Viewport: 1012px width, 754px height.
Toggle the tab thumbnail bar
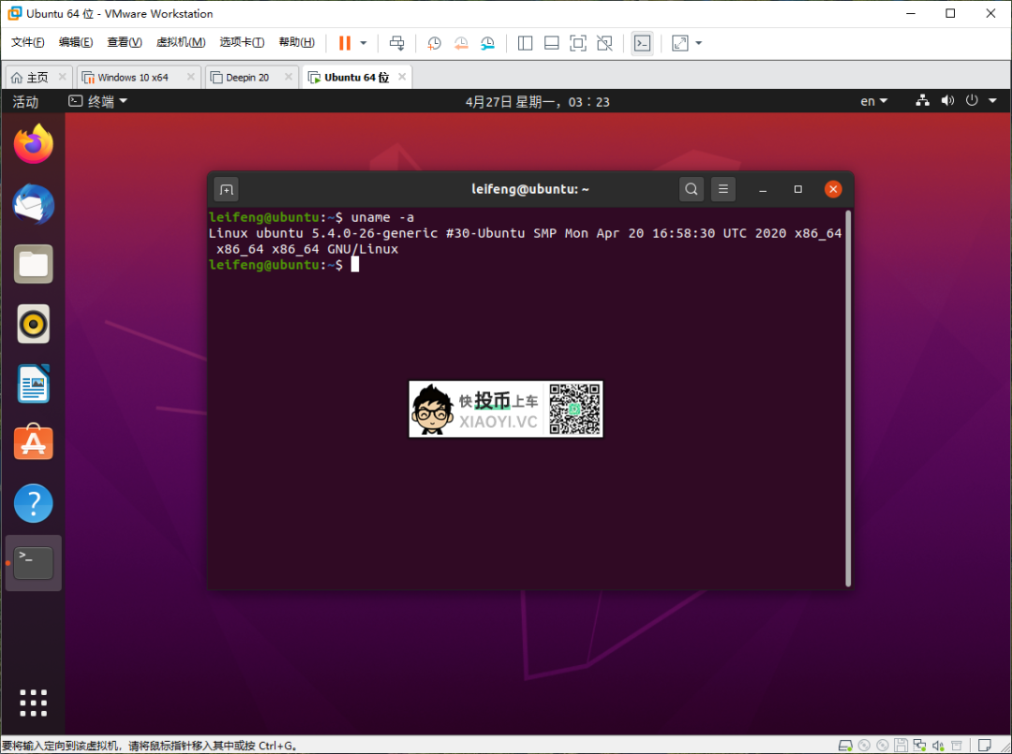pyautogui.click(x=551, y=43)
